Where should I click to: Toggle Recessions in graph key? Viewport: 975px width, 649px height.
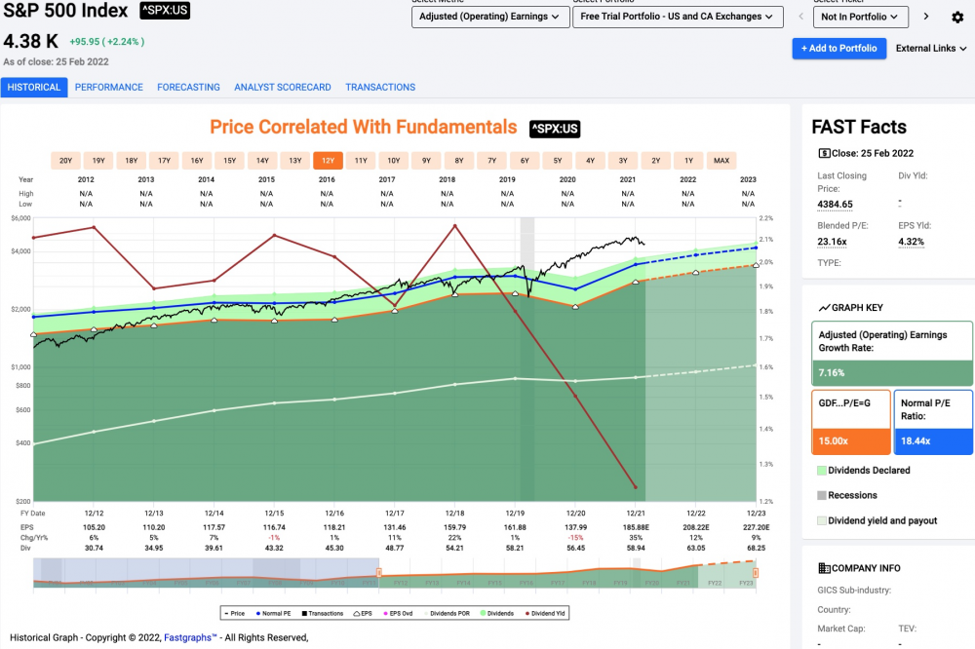(x=847, y=495)
